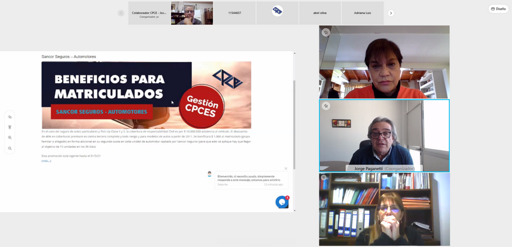
Task: Click the second icon in the shared-content toolbar
Action: (10, 127)
